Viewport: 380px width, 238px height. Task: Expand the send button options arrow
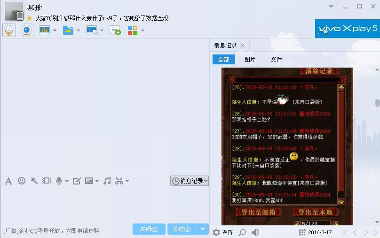tap(203, 229)
